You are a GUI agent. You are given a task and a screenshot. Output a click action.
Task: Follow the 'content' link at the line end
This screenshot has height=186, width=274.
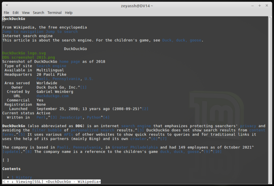[257, 130]
